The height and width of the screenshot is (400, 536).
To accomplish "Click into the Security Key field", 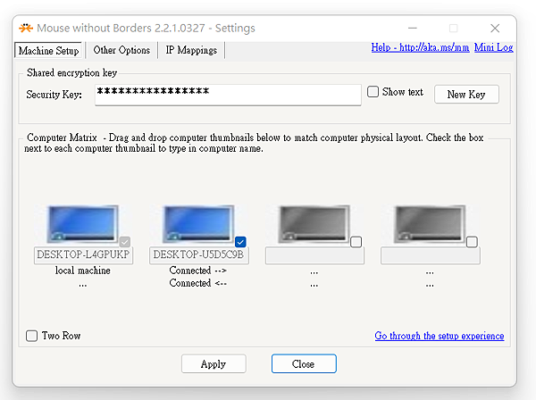I will (x=228, y=95).
